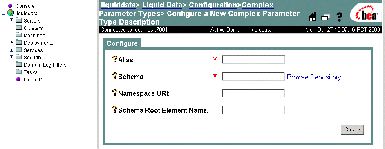Select liquiddata domain label in tree
This screenshot has width=385, height=149.
click(x=27, y=13)
